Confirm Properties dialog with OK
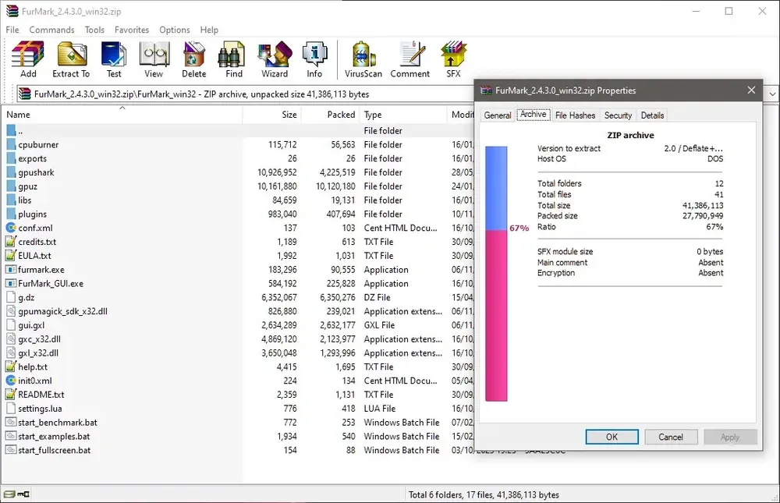 tap(612, 437)
